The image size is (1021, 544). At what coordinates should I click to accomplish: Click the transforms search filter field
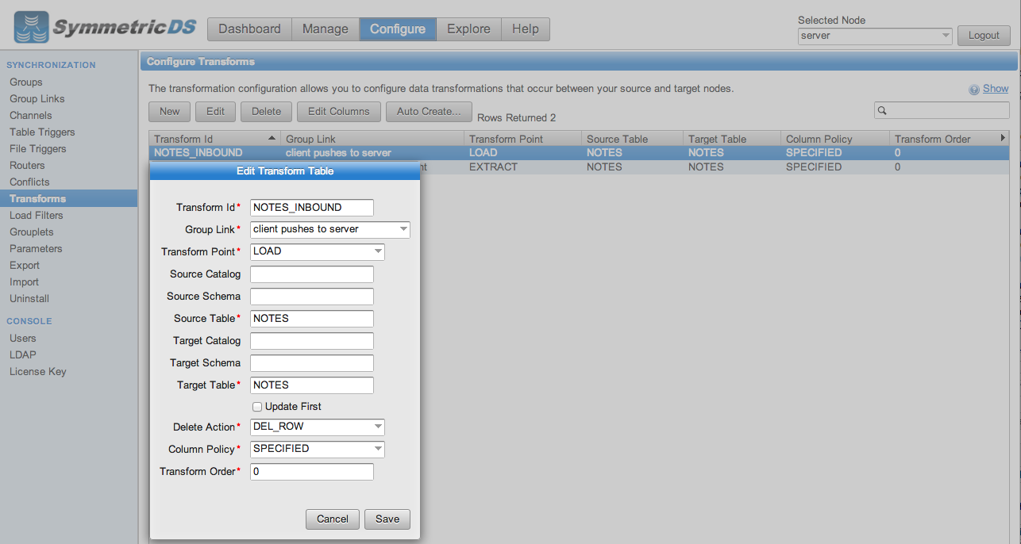click(942, 111)
